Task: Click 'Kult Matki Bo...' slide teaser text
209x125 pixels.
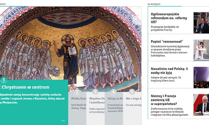Action: (x=79, y=106)
